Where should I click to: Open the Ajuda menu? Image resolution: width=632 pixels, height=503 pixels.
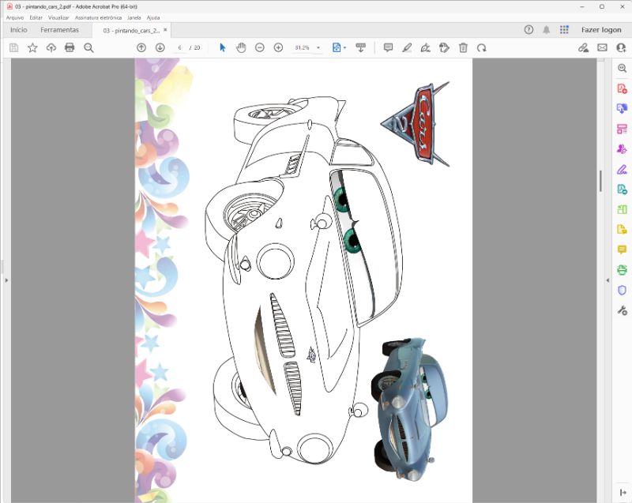click(x=153, y=17)
